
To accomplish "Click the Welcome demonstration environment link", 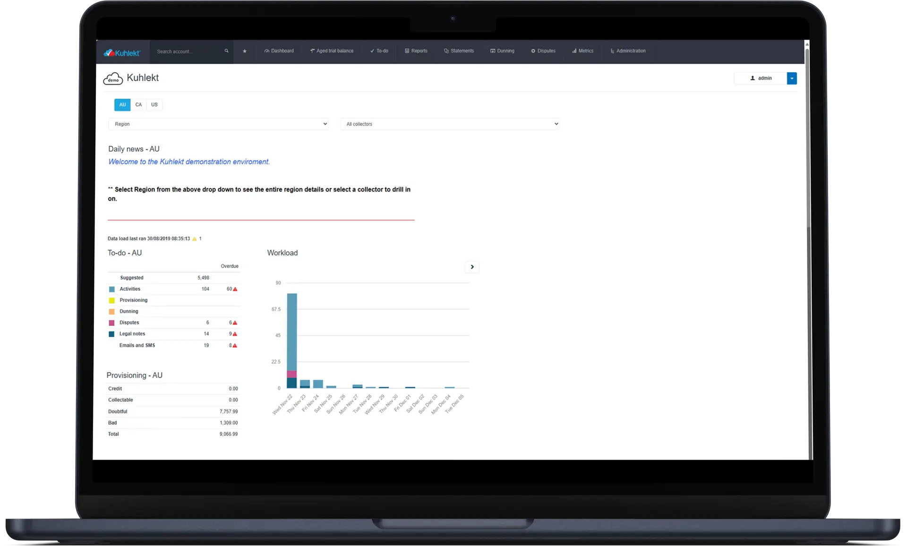I will 188,161.
